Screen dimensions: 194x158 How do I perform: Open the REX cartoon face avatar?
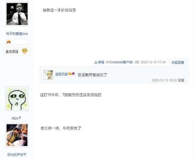coord(17,99)
